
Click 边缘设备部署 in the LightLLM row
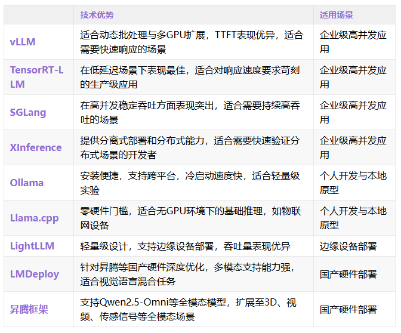(348, 246)
